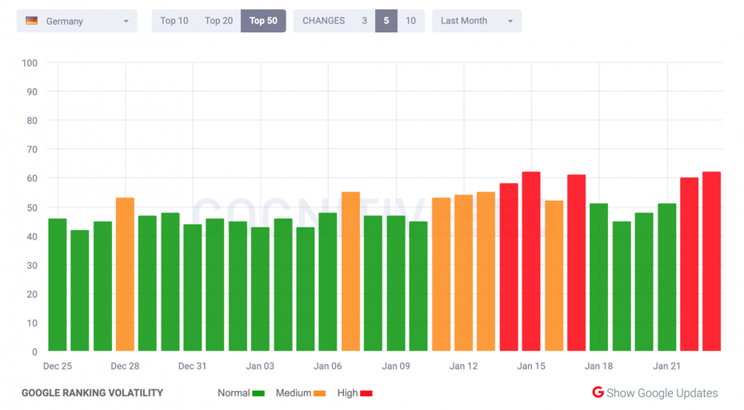Click the Medium legend label

click(x=294, y=393)
